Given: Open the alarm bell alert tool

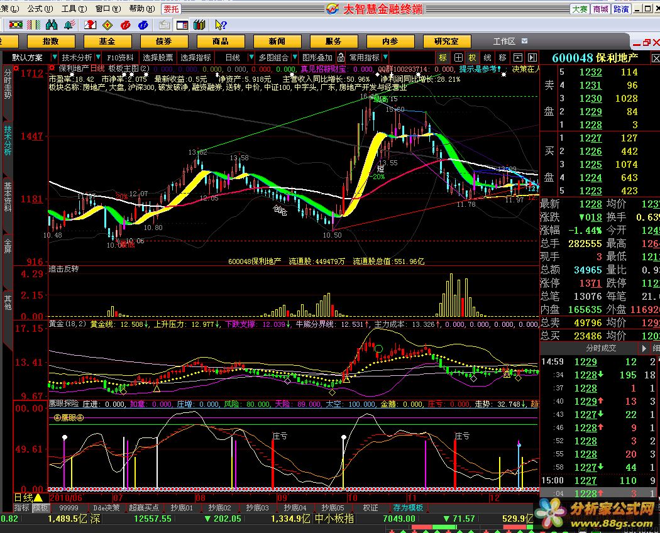Looking at the screenshot, I should click(x=69, y=25).
